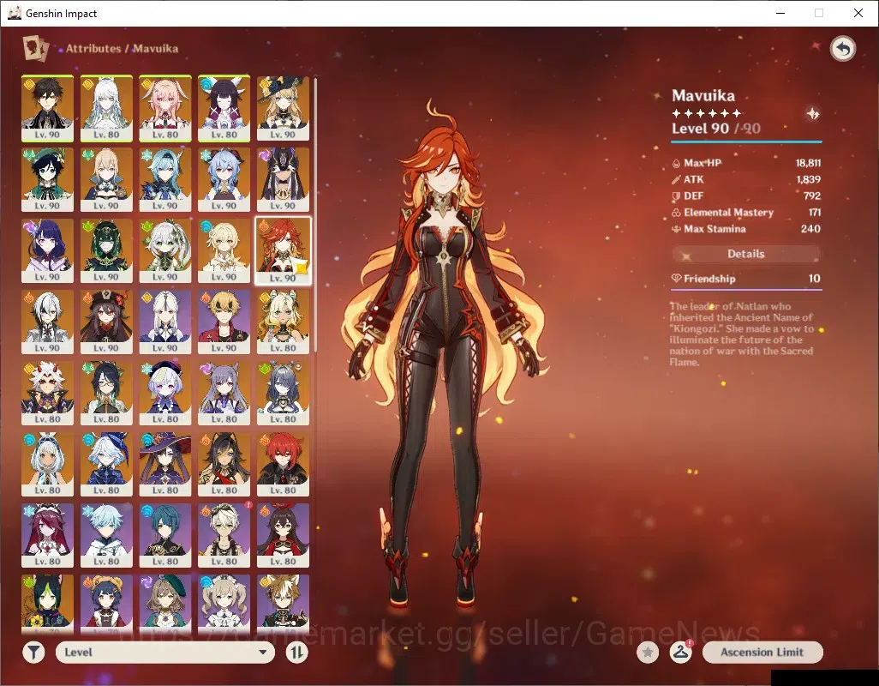Open the Level sort dropdown
Viewport: 879px width, 686px height.
tap(165, 653)
